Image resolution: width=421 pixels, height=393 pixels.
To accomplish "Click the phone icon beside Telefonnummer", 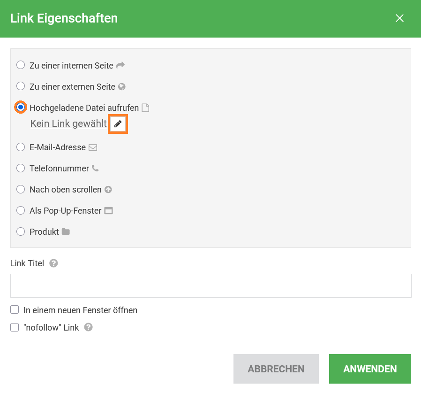I will tap(95, 168).
